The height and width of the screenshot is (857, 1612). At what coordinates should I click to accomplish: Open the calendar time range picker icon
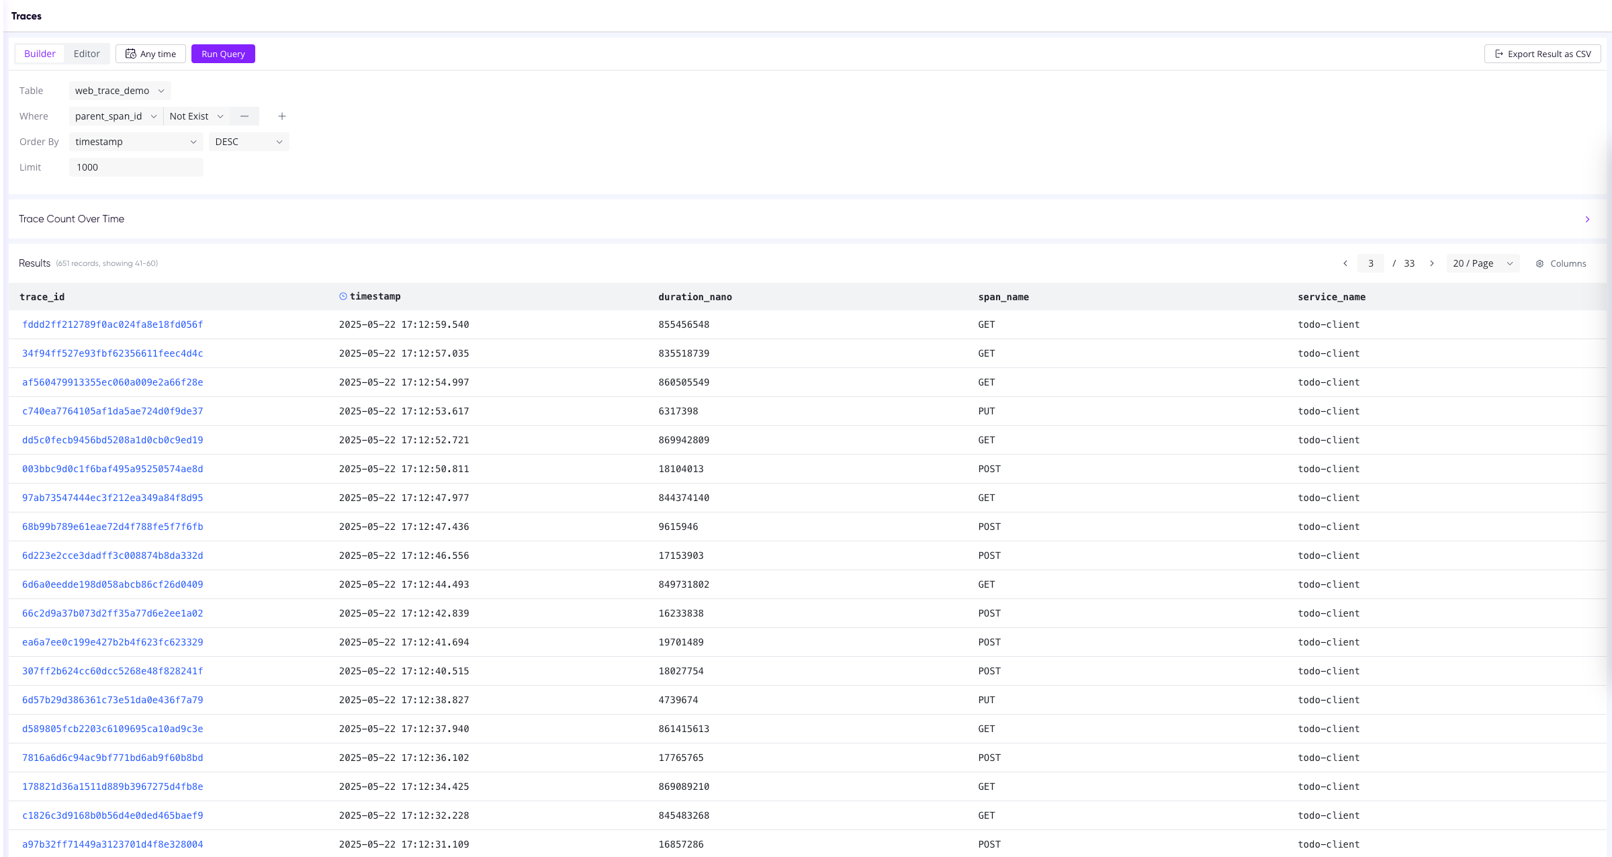pos(130,54)
